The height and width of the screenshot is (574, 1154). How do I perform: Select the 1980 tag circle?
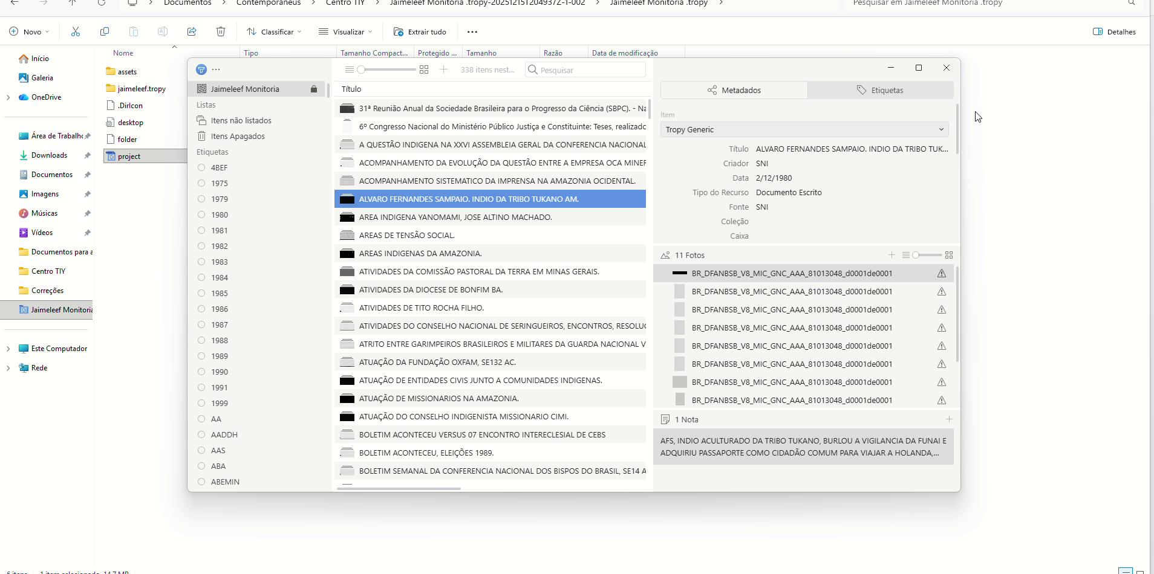[201, 214]
